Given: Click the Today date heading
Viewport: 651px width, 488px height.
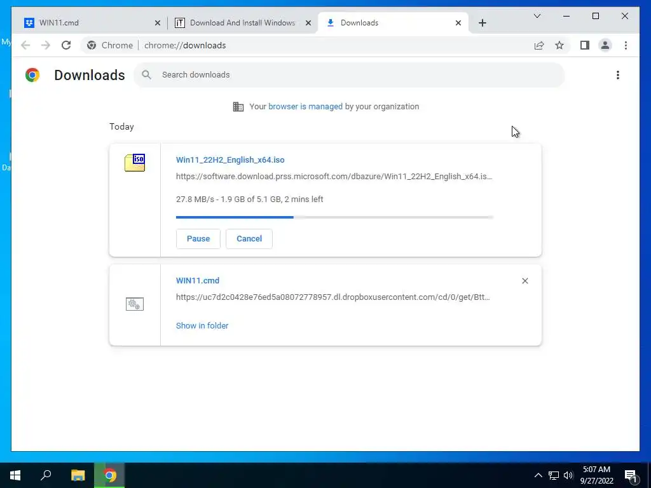Looking at the screenshot, I should pyautogui.click(x=121, y=126).
